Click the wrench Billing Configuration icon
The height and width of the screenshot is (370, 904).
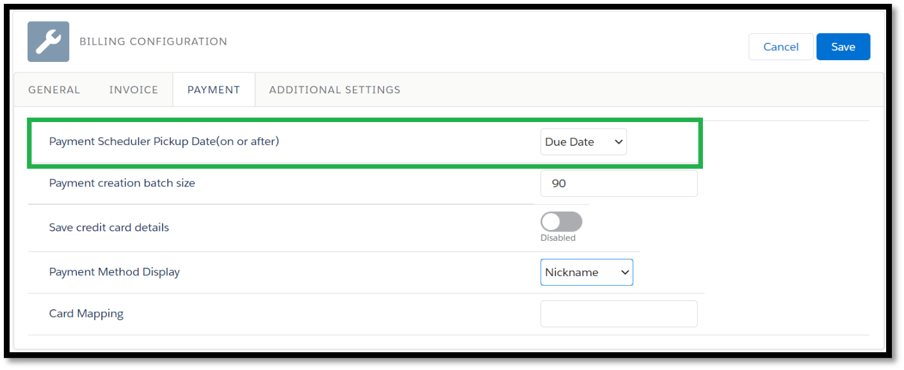[x=48, y=42]
